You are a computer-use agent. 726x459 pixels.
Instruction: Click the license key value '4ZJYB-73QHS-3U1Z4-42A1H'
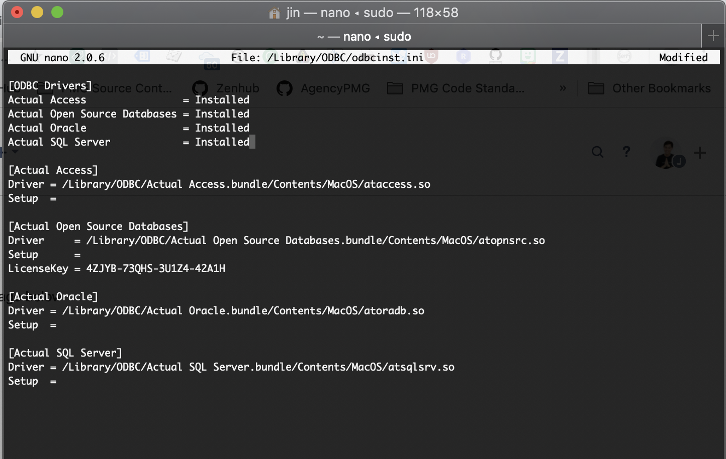pos(156,269)
